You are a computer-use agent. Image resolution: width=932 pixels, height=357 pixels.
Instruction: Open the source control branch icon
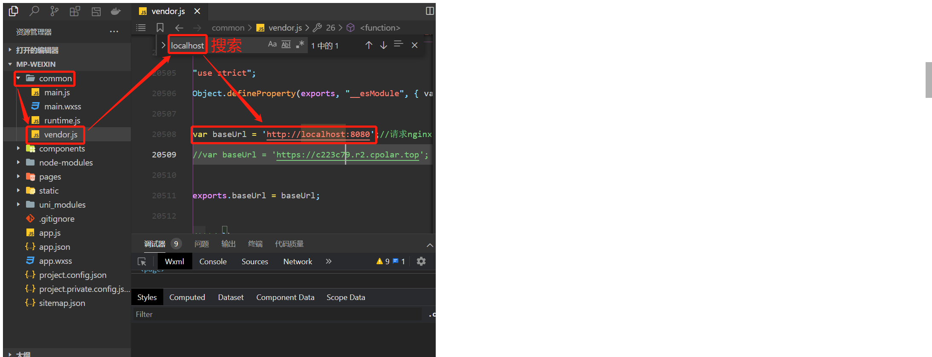(54, 11)
